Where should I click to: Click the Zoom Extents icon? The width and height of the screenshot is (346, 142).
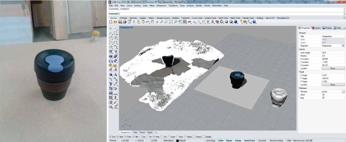[x=171, y=22]
